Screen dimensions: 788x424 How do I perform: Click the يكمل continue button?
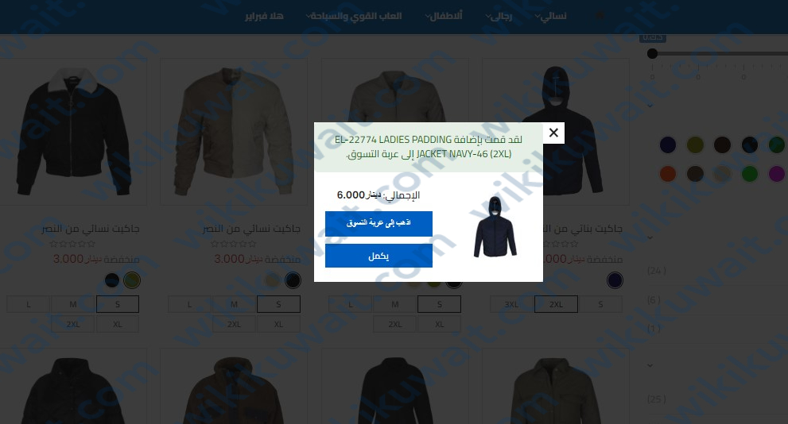[x=378, y=256]
